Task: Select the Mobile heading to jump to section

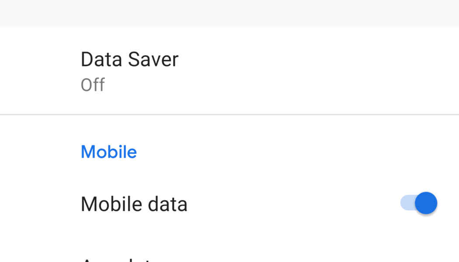Action: pyautogui.click(x=108, y=152)
